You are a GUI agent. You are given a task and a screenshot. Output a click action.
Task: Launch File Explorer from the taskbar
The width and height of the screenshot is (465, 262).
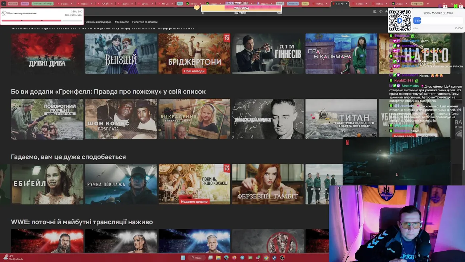pyautogui.click(x=218, y=258)
